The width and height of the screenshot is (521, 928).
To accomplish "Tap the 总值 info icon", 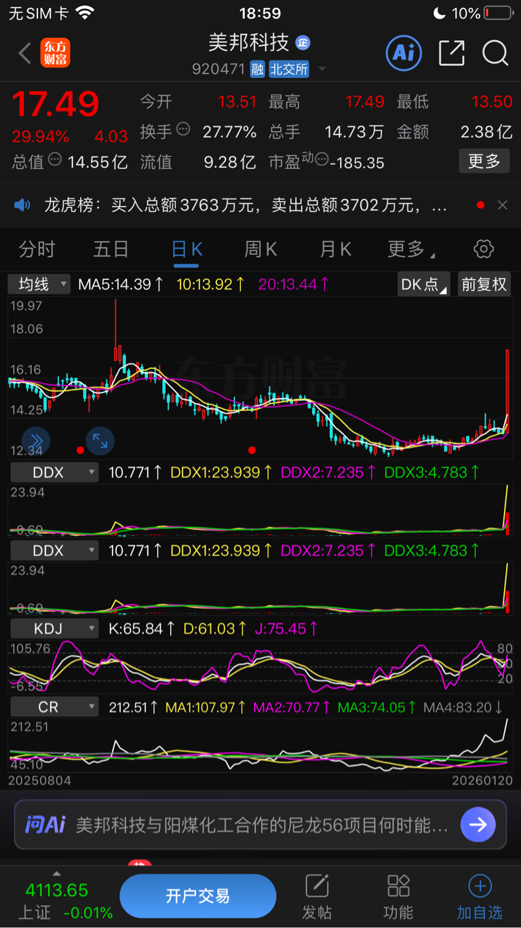I will coord(56,159).
